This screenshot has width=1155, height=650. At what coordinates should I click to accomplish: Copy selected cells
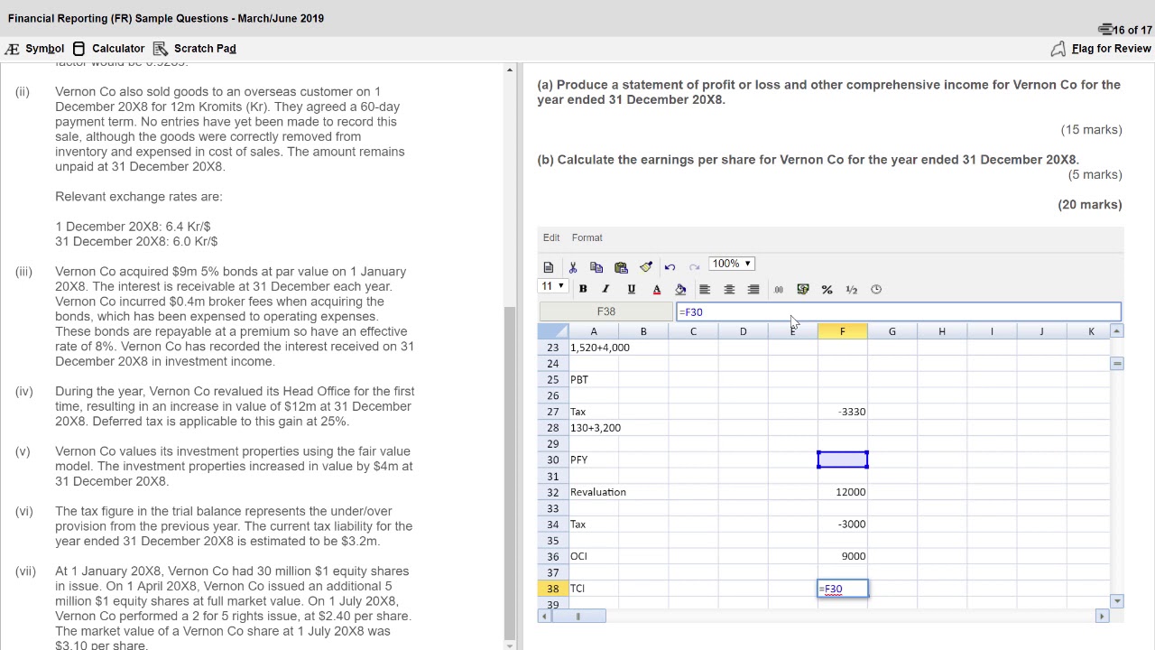596,267
